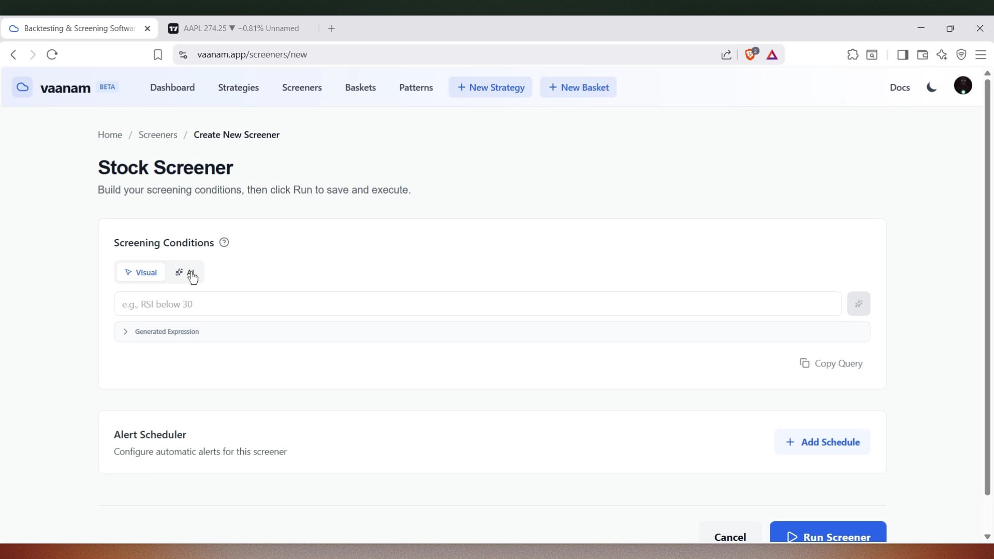Screen dimensions: 994x559
Task: Toggle dark mode moon icon
Action: click(x=932, y=87)
